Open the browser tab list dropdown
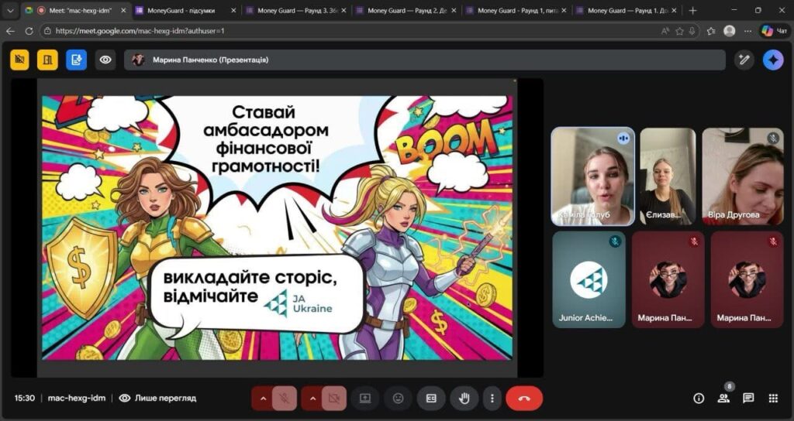Screen dimensions: 794x421 coord(11,10)
